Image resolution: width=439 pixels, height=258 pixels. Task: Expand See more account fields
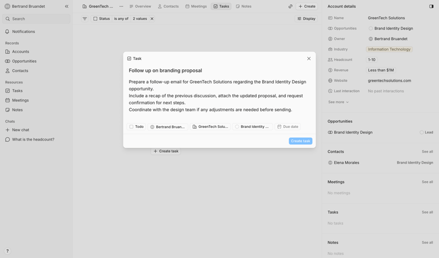338,102
